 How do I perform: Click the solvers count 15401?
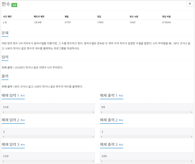click(x=133, y=22)
